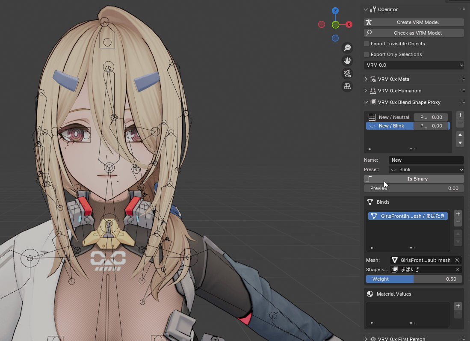
Task: Expand blend shape list filter triangle
Action: point(370,149)
